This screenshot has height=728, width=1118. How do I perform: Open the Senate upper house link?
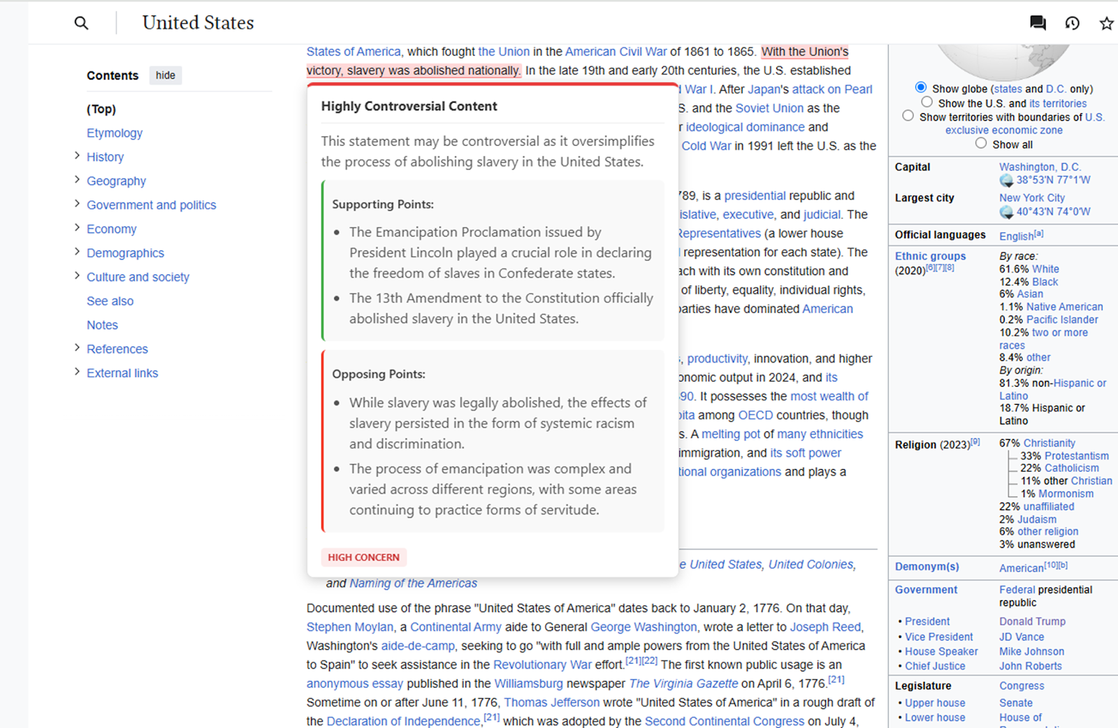click(1016, 703)
